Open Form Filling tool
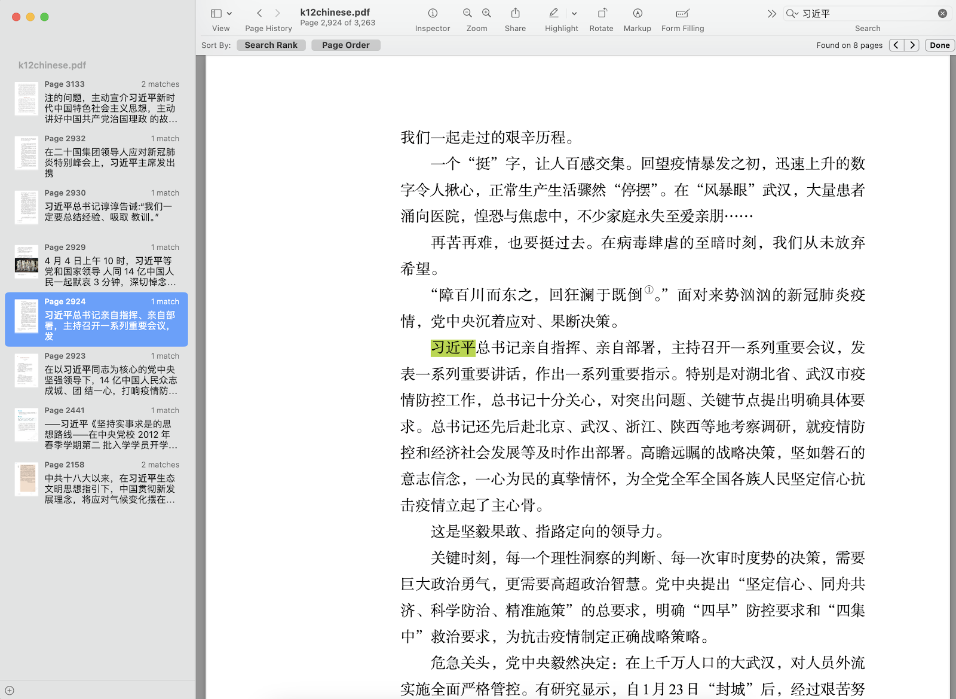 682,13
